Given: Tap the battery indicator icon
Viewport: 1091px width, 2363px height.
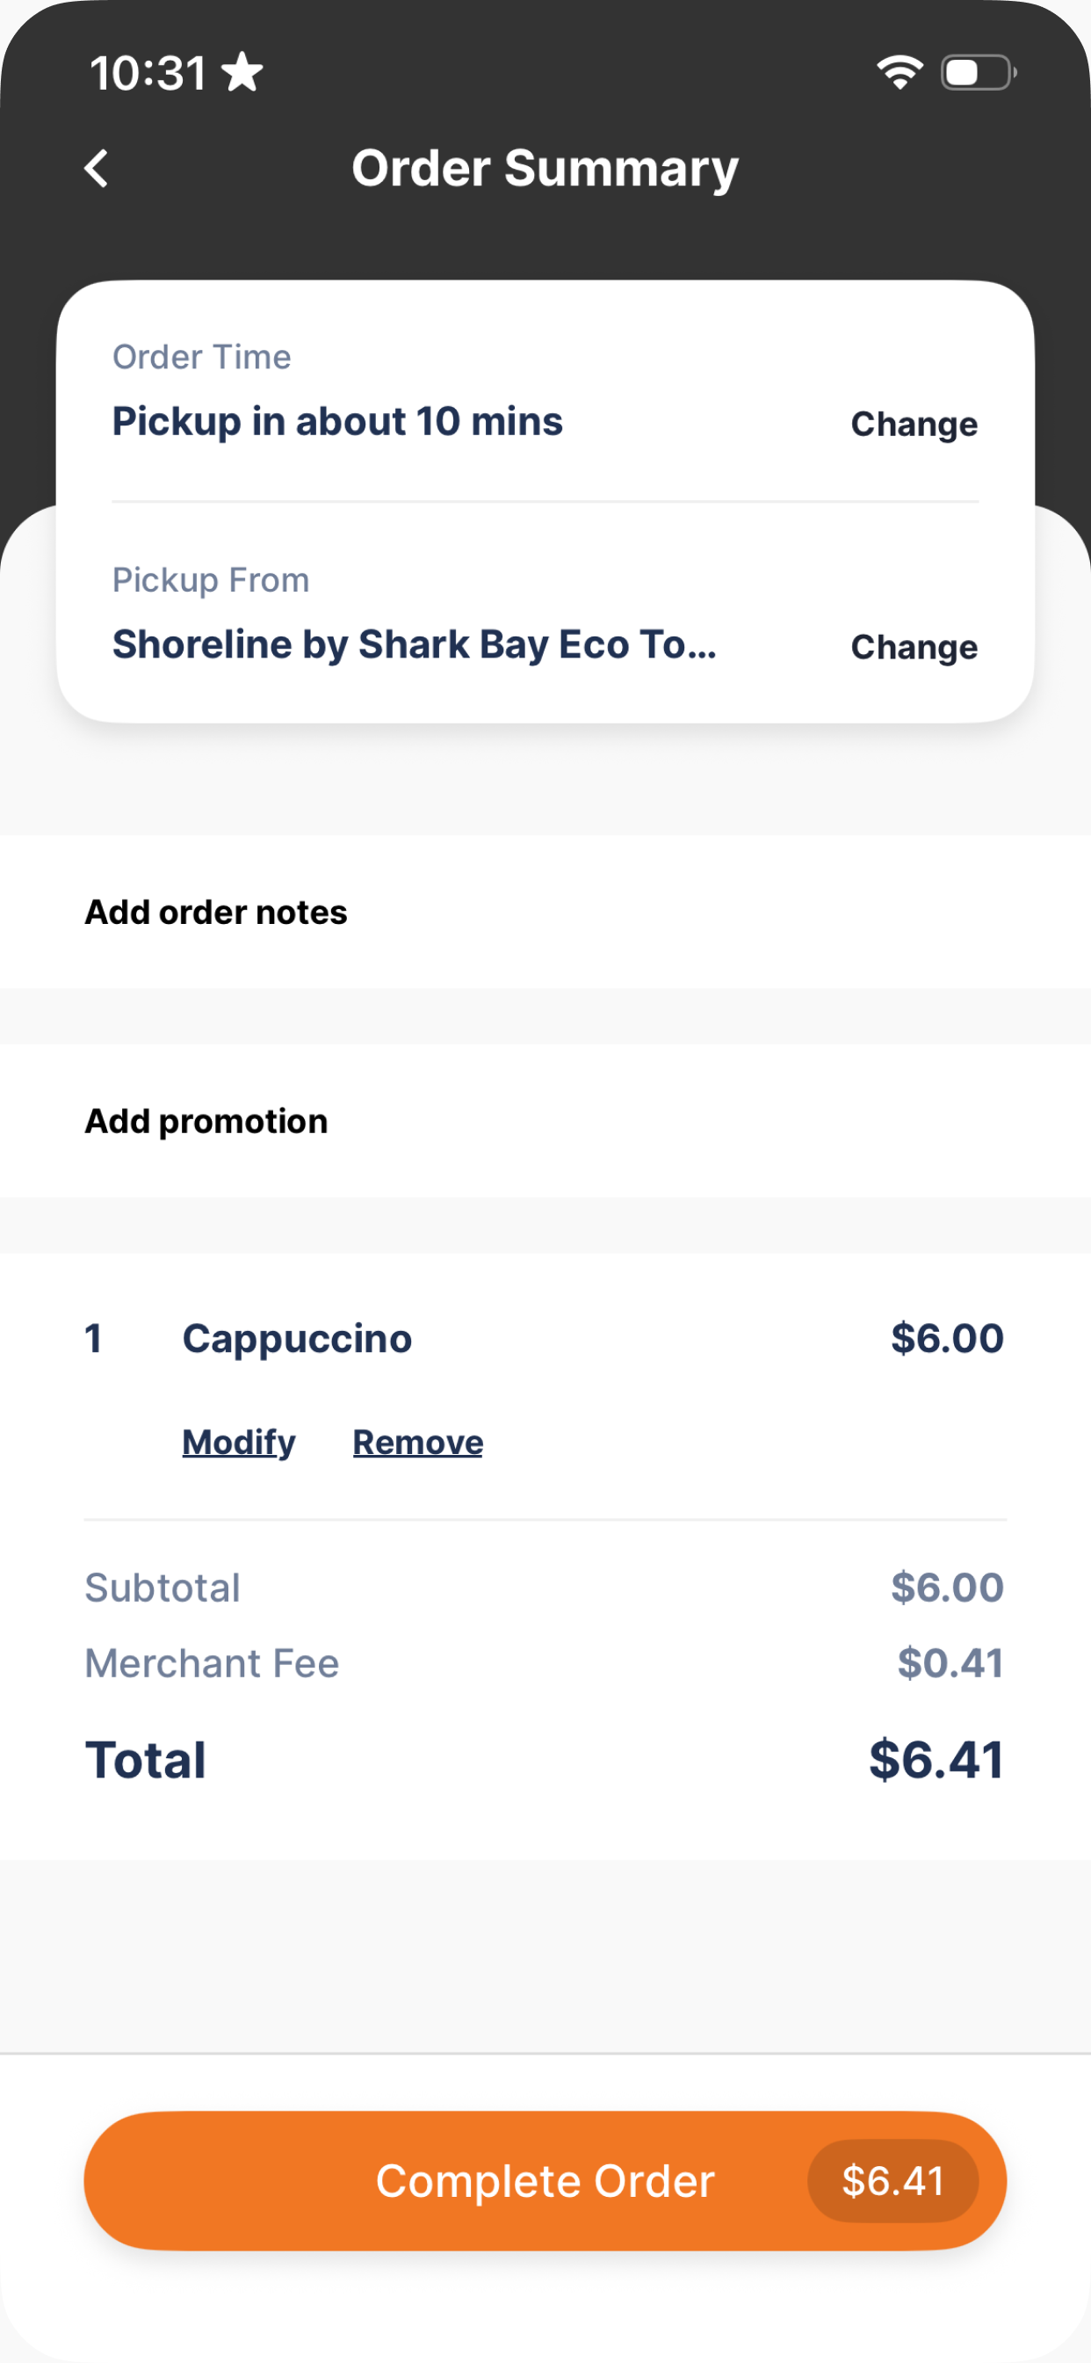Looking at the screenshot, I should (979, 72).
